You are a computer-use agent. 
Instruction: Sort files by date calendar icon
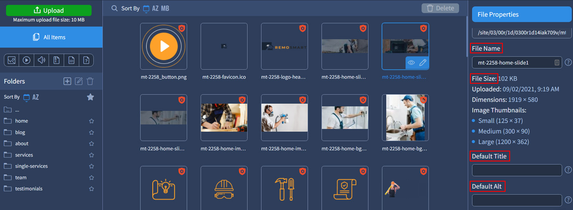click(x=146, y=8)
